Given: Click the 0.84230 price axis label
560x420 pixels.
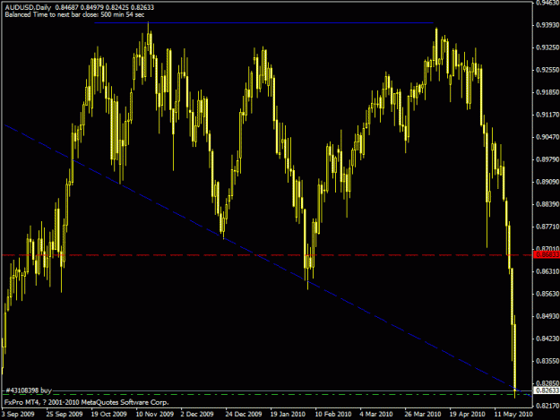Looking at the screenshot, I should [547, 339].
